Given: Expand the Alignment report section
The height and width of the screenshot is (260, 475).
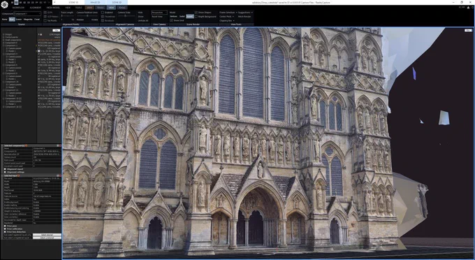Looking at the screenshot, I should (x=5, y=169).
